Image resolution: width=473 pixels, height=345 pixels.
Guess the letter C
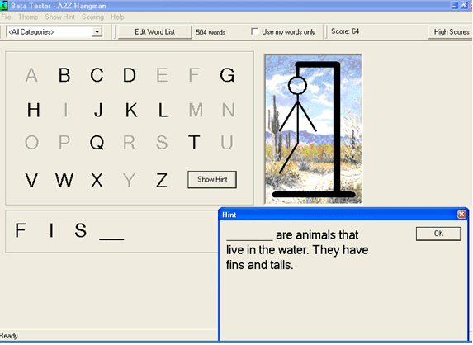pyautogui.click(x=97, y=75)
